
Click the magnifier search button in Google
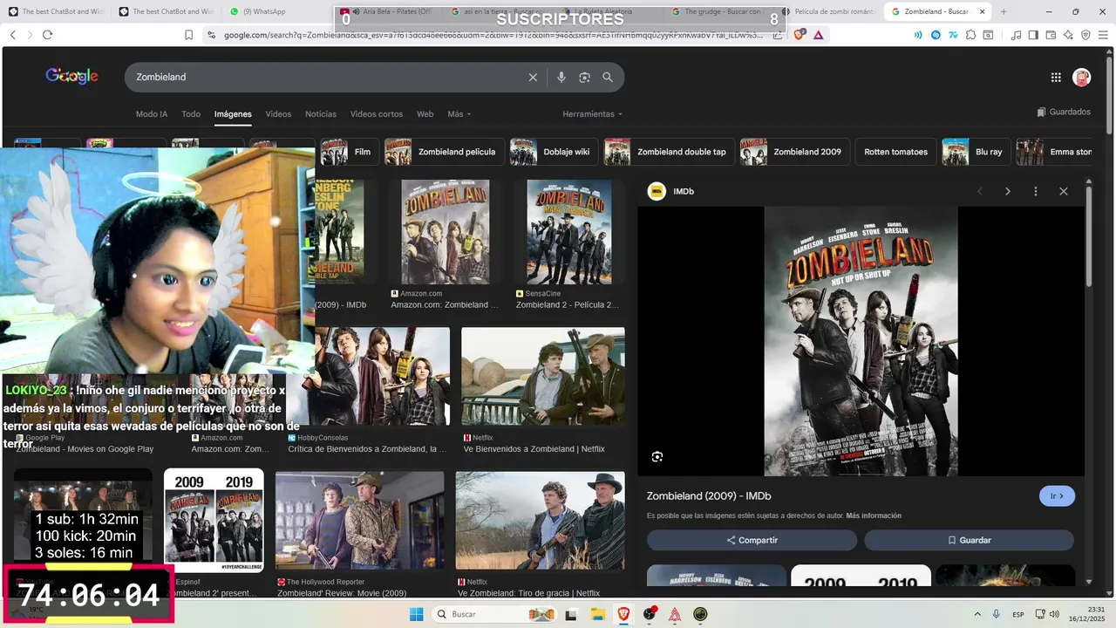(x=608, y=77)
